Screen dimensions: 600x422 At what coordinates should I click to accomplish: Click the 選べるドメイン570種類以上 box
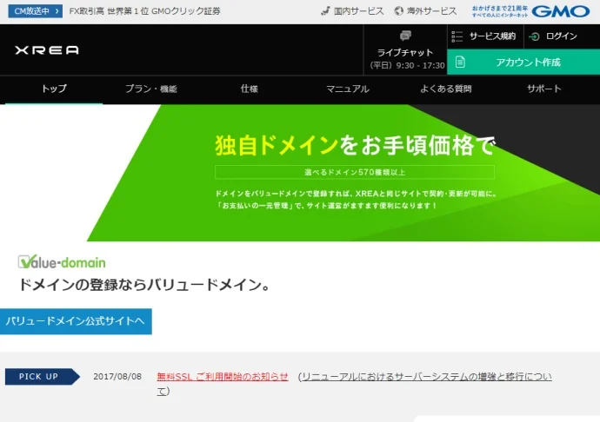(x=354, y=172)
